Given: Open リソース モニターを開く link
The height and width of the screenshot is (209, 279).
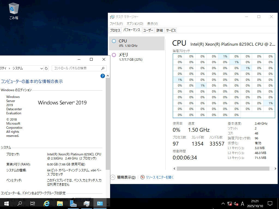Looking at the screenshot, I should [160, 177].
